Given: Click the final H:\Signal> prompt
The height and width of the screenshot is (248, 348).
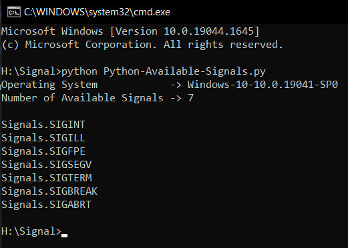Looking at the screenshot, I should pyautogui.click(x=31, y=231).
